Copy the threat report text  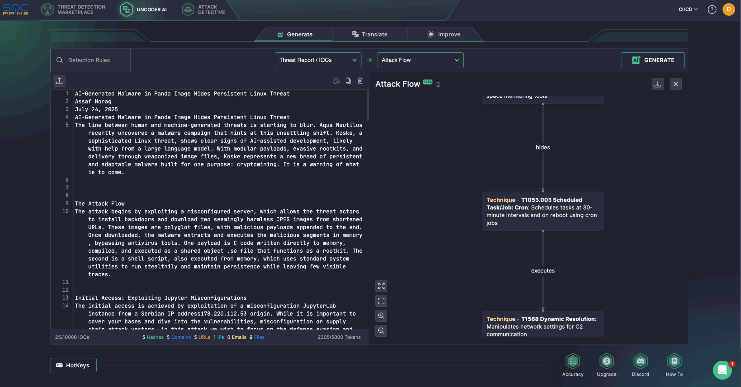point(348,81)
